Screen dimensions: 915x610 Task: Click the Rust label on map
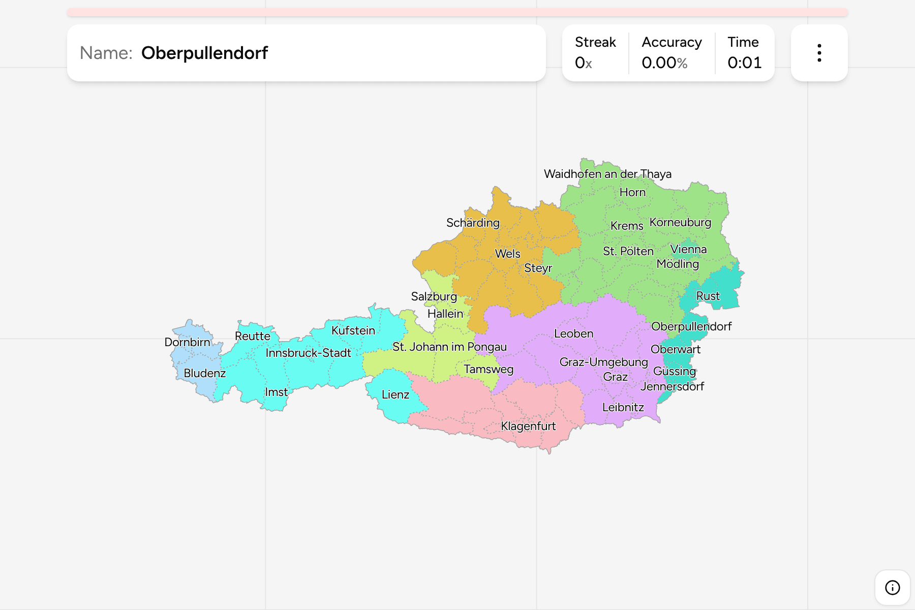708,296
